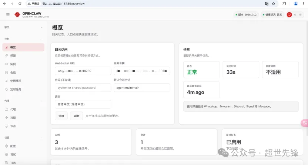Open the browser three-dot menu

coord(304,4)
